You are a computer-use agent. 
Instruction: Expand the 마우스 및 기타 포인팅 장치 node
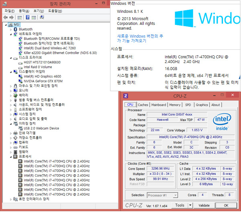pyautogui.click(x=11, y=86)
